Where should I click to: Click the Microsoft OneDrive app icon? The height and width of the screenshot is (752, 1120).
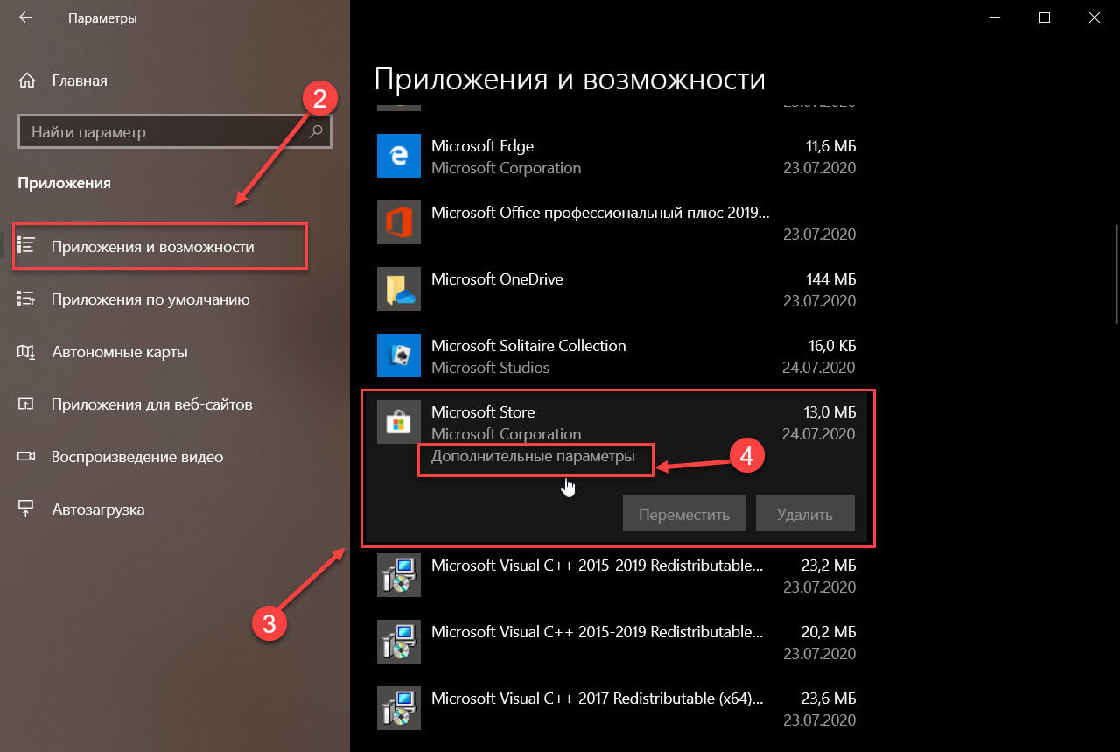(398, 289)
